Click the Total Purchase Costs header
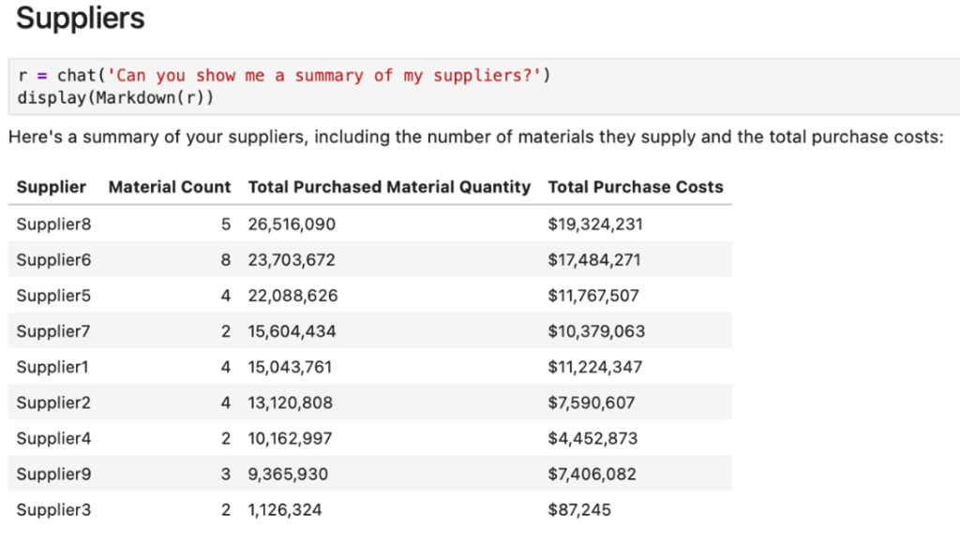Screen dimensions: 960x540 (x=635, y=187)
